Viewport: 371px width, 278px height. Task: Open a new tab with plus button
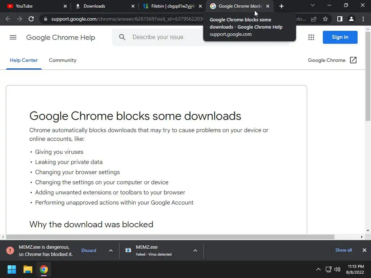(281, 7)
